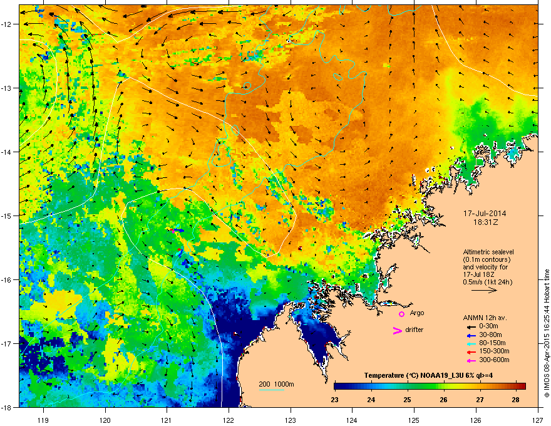Click the latitude axis label -13

[x=8, y=88]
